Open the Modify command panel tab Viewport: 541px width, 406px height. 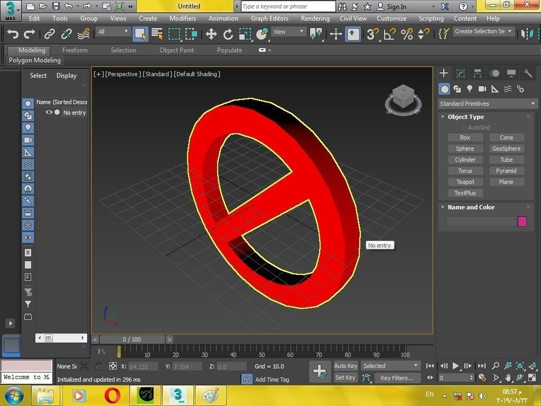pos(461,73)
